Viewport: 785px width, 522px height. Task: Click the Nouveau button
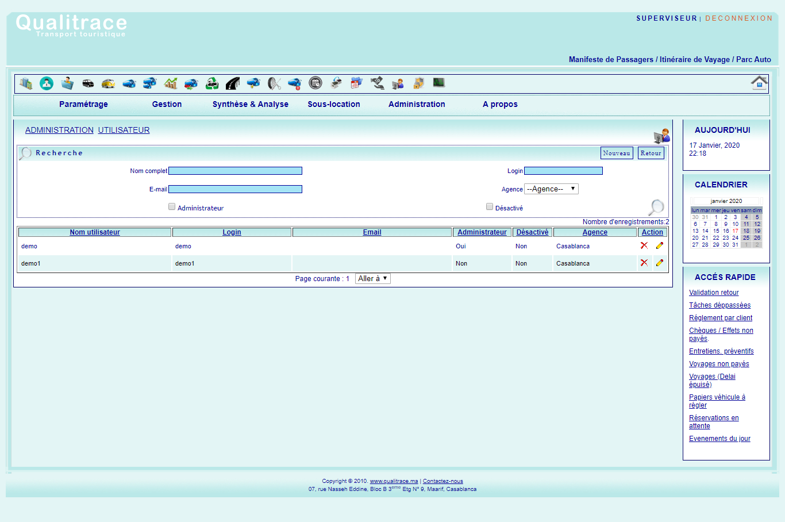coord(617,153)
